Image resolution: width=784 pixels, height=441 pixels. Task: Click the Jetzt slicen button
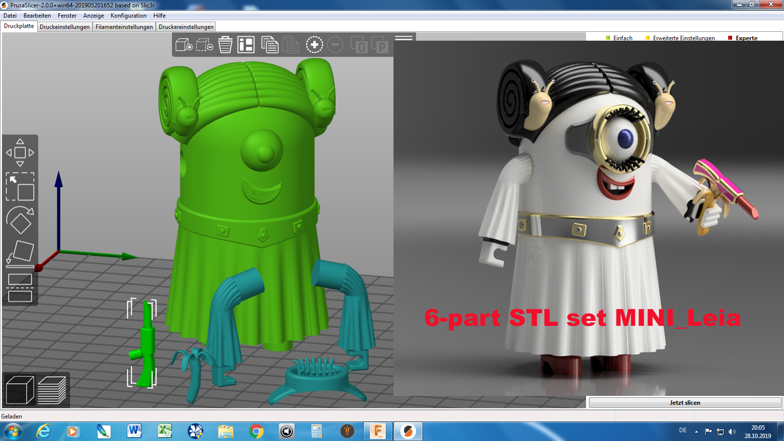pos(685,402)
